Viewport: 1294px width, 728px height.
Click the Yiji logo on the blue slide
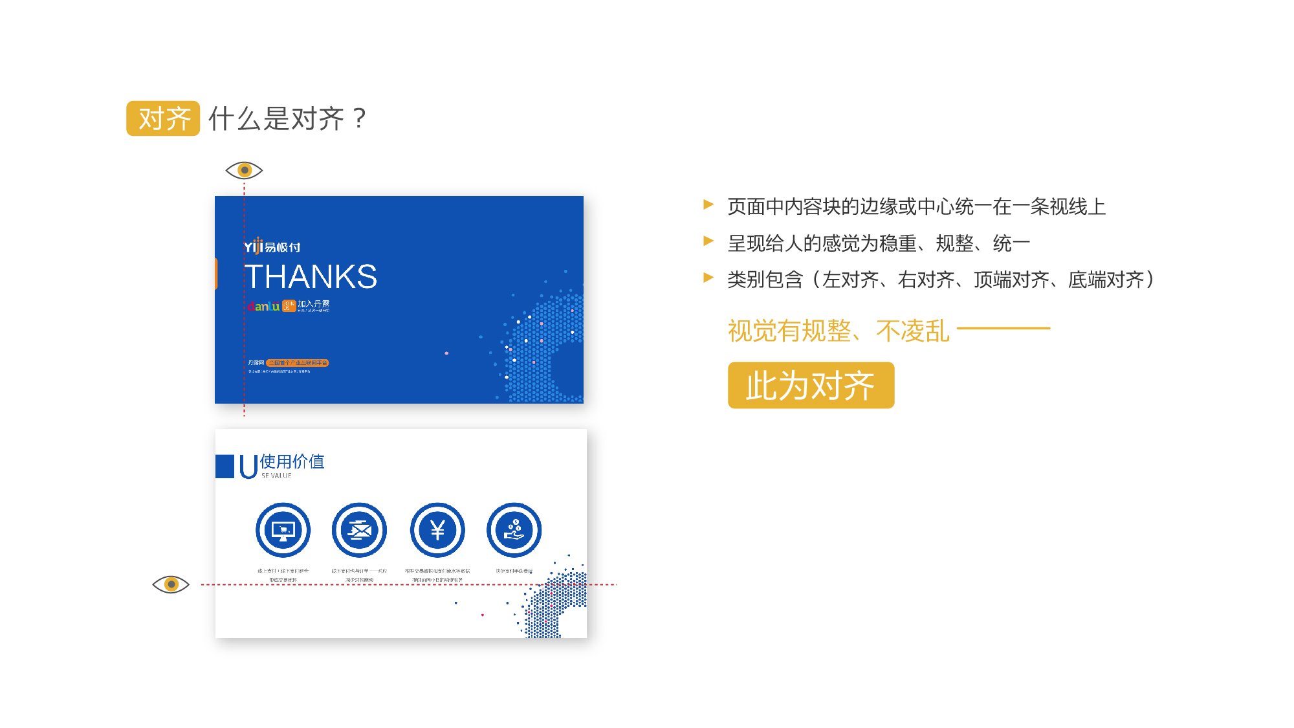(x=272, y=246)
